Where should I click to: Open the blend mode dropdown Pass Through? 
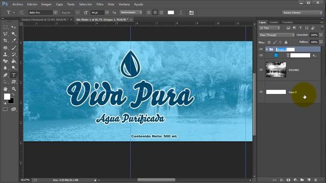coord(277,35)
